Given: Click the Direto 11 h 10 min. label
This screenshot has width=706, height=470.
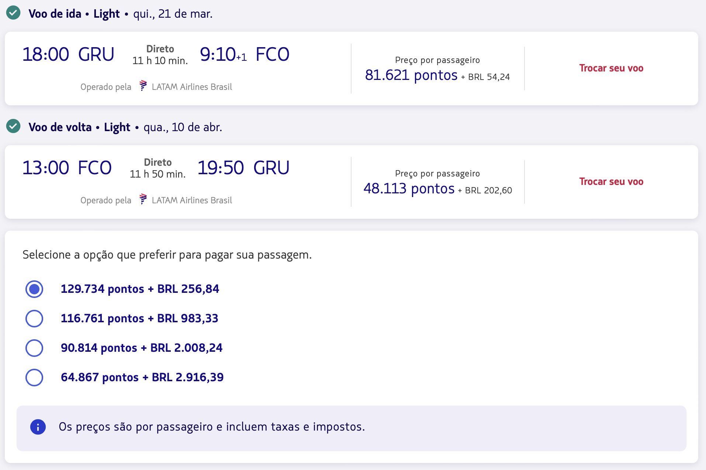Looking at the screenshot, I should coord(160,55).
